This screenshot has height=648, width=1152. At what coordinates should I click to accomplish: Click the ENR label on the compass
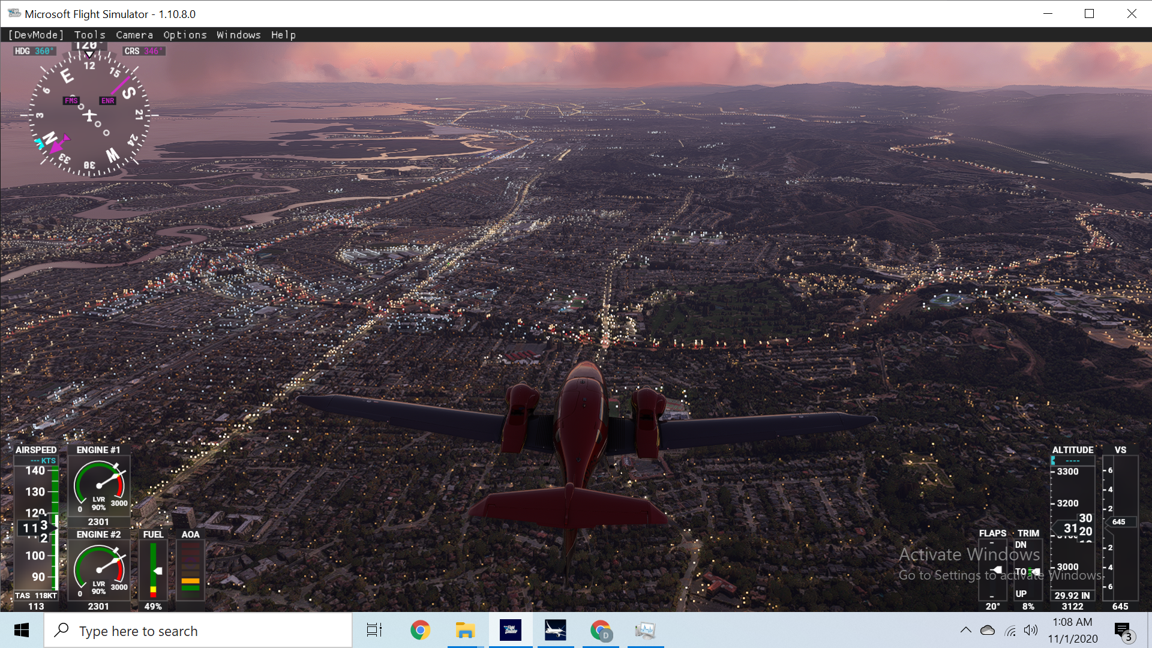coord(108,100)
